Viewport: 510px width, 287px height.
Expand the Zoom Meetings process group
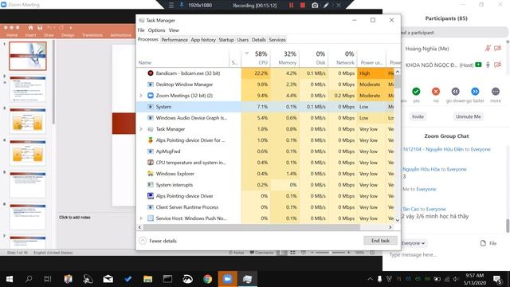141,96
